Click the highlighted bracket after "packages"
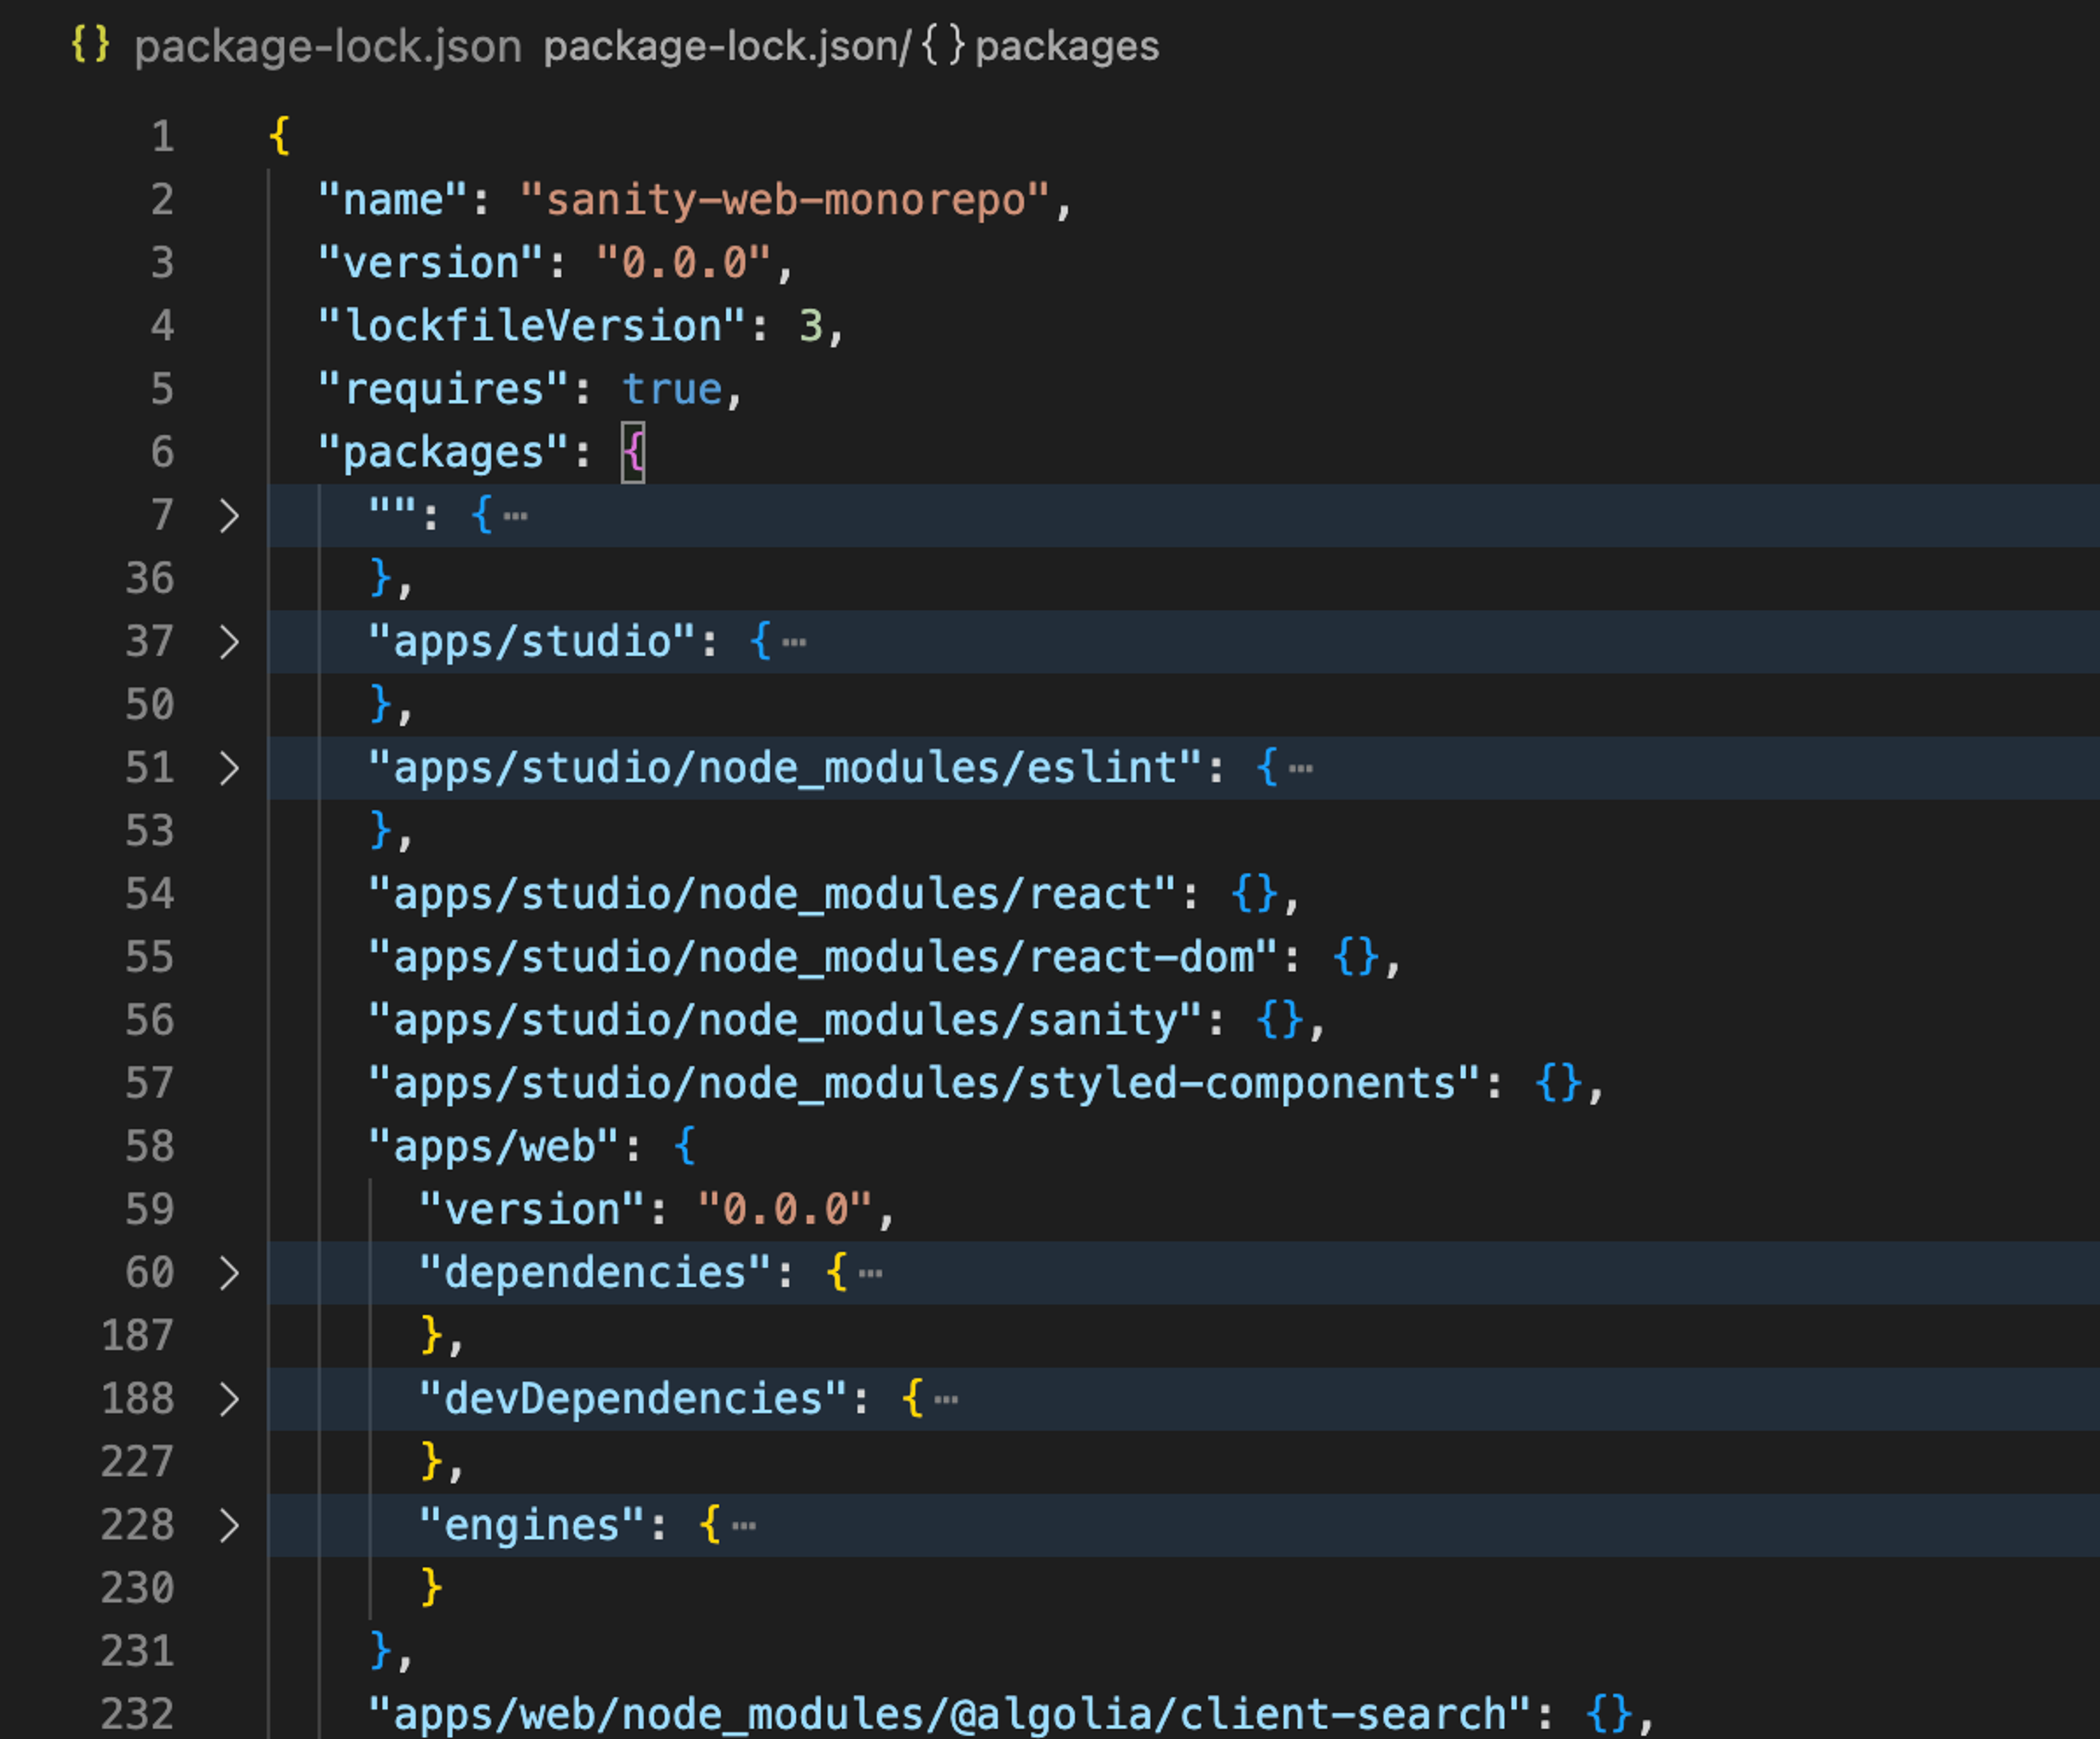2100x1739 pixels. 633,452
